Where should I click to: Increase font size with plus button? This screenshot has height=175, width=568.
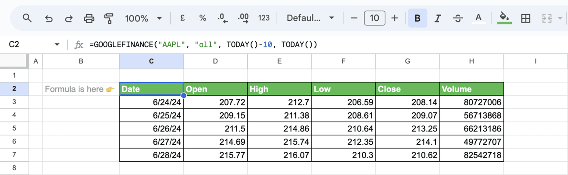point(395,18)
